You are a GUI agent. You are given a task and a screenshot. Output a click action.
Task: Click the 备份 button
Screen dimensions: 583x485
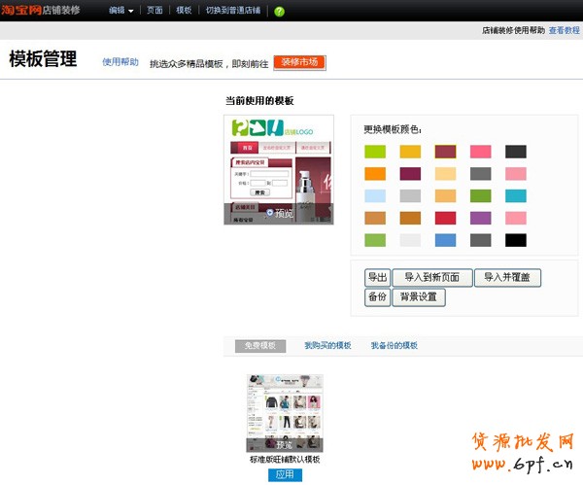(377, 297)
